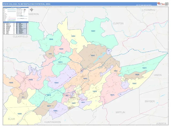Click the UNION county label
The image size is (171, 128).
(158, 75)
